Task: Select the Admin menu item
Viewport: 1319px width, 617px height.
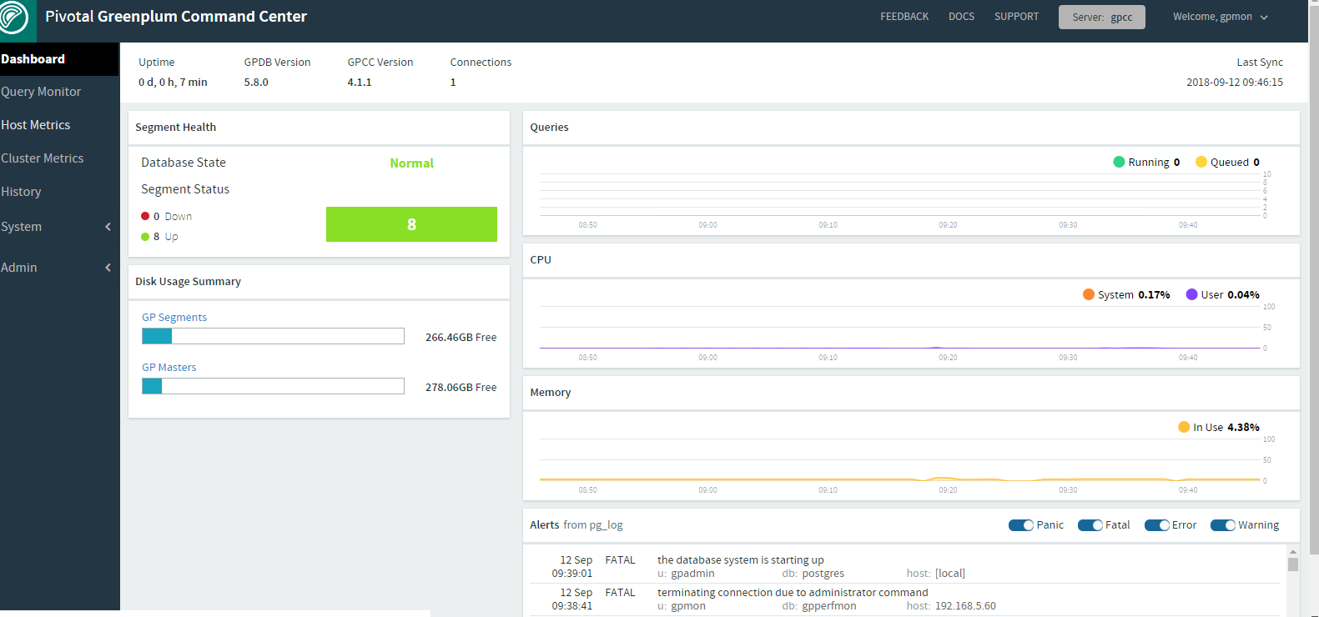Action: [x=19, y=268]
